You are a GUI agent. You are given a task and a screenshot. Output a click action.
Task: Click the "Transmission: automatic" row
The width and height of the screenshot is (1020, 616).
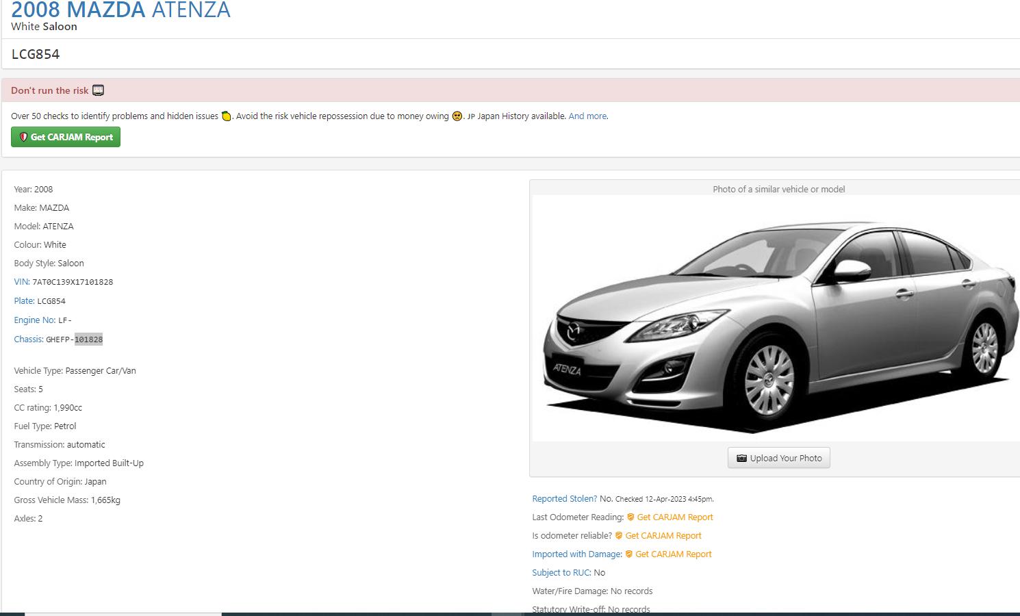point(60,444)
